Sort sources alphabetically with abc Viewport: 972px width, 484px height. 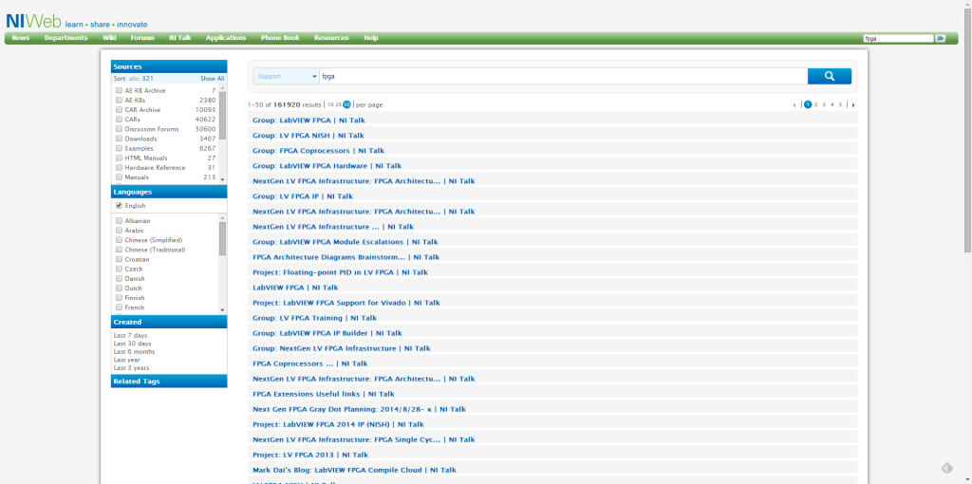[x=134, y=79]
